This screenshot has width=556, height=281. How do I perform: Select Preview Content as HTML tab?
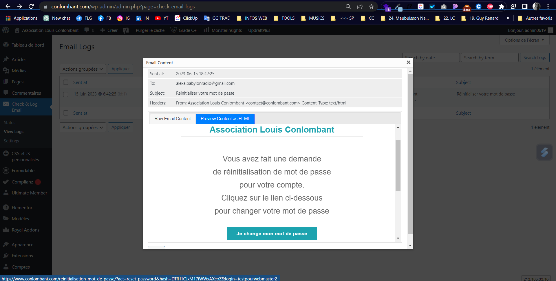tap(225, 119)
